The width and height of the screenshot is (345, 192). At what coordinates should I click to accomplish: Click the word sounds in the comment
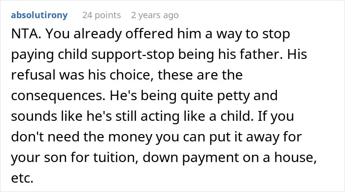click(x=34, y=116)
